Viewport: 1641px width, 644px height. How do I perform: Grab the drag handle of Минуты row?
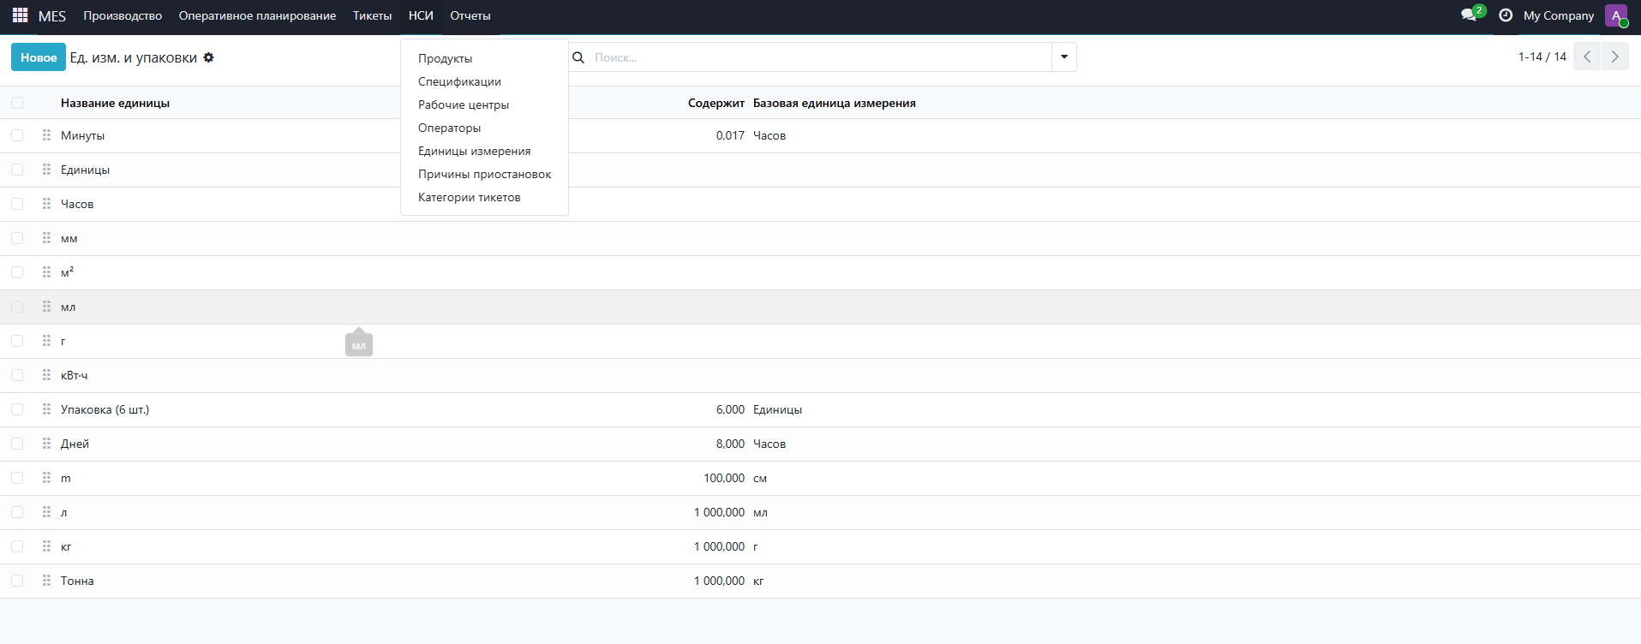tap(46, 135)
